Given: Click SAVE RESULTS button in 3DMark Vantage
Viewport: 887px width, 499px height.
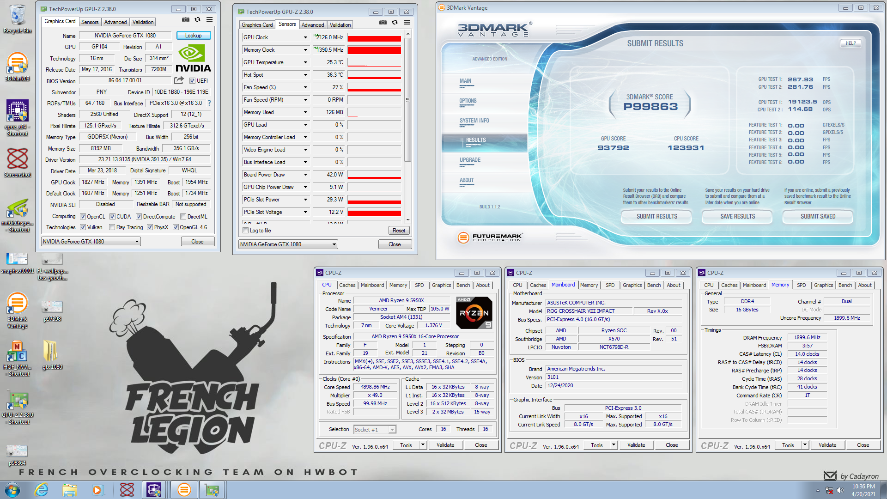Looking at the screenshot, I should (x=737, y=216).
